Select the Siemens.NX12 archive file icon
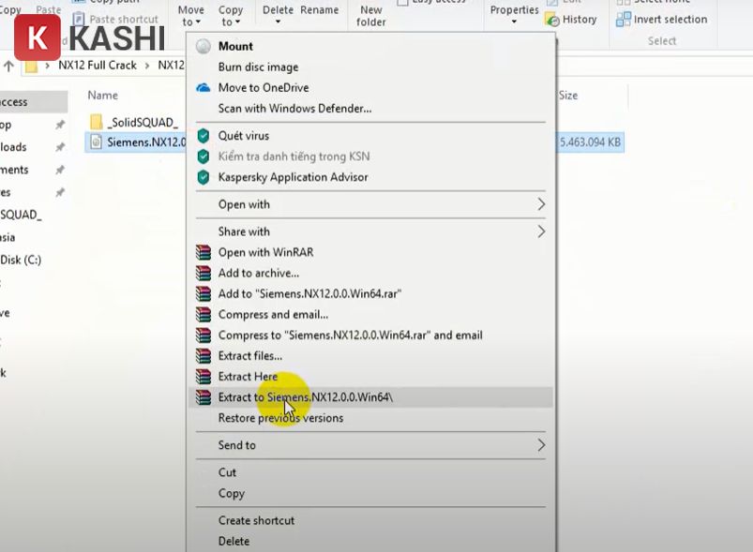The image size is (753, 552). 98,142
